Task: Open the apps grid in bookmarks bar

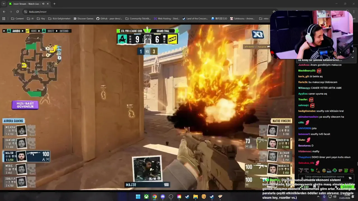Action: pos(4,19)
